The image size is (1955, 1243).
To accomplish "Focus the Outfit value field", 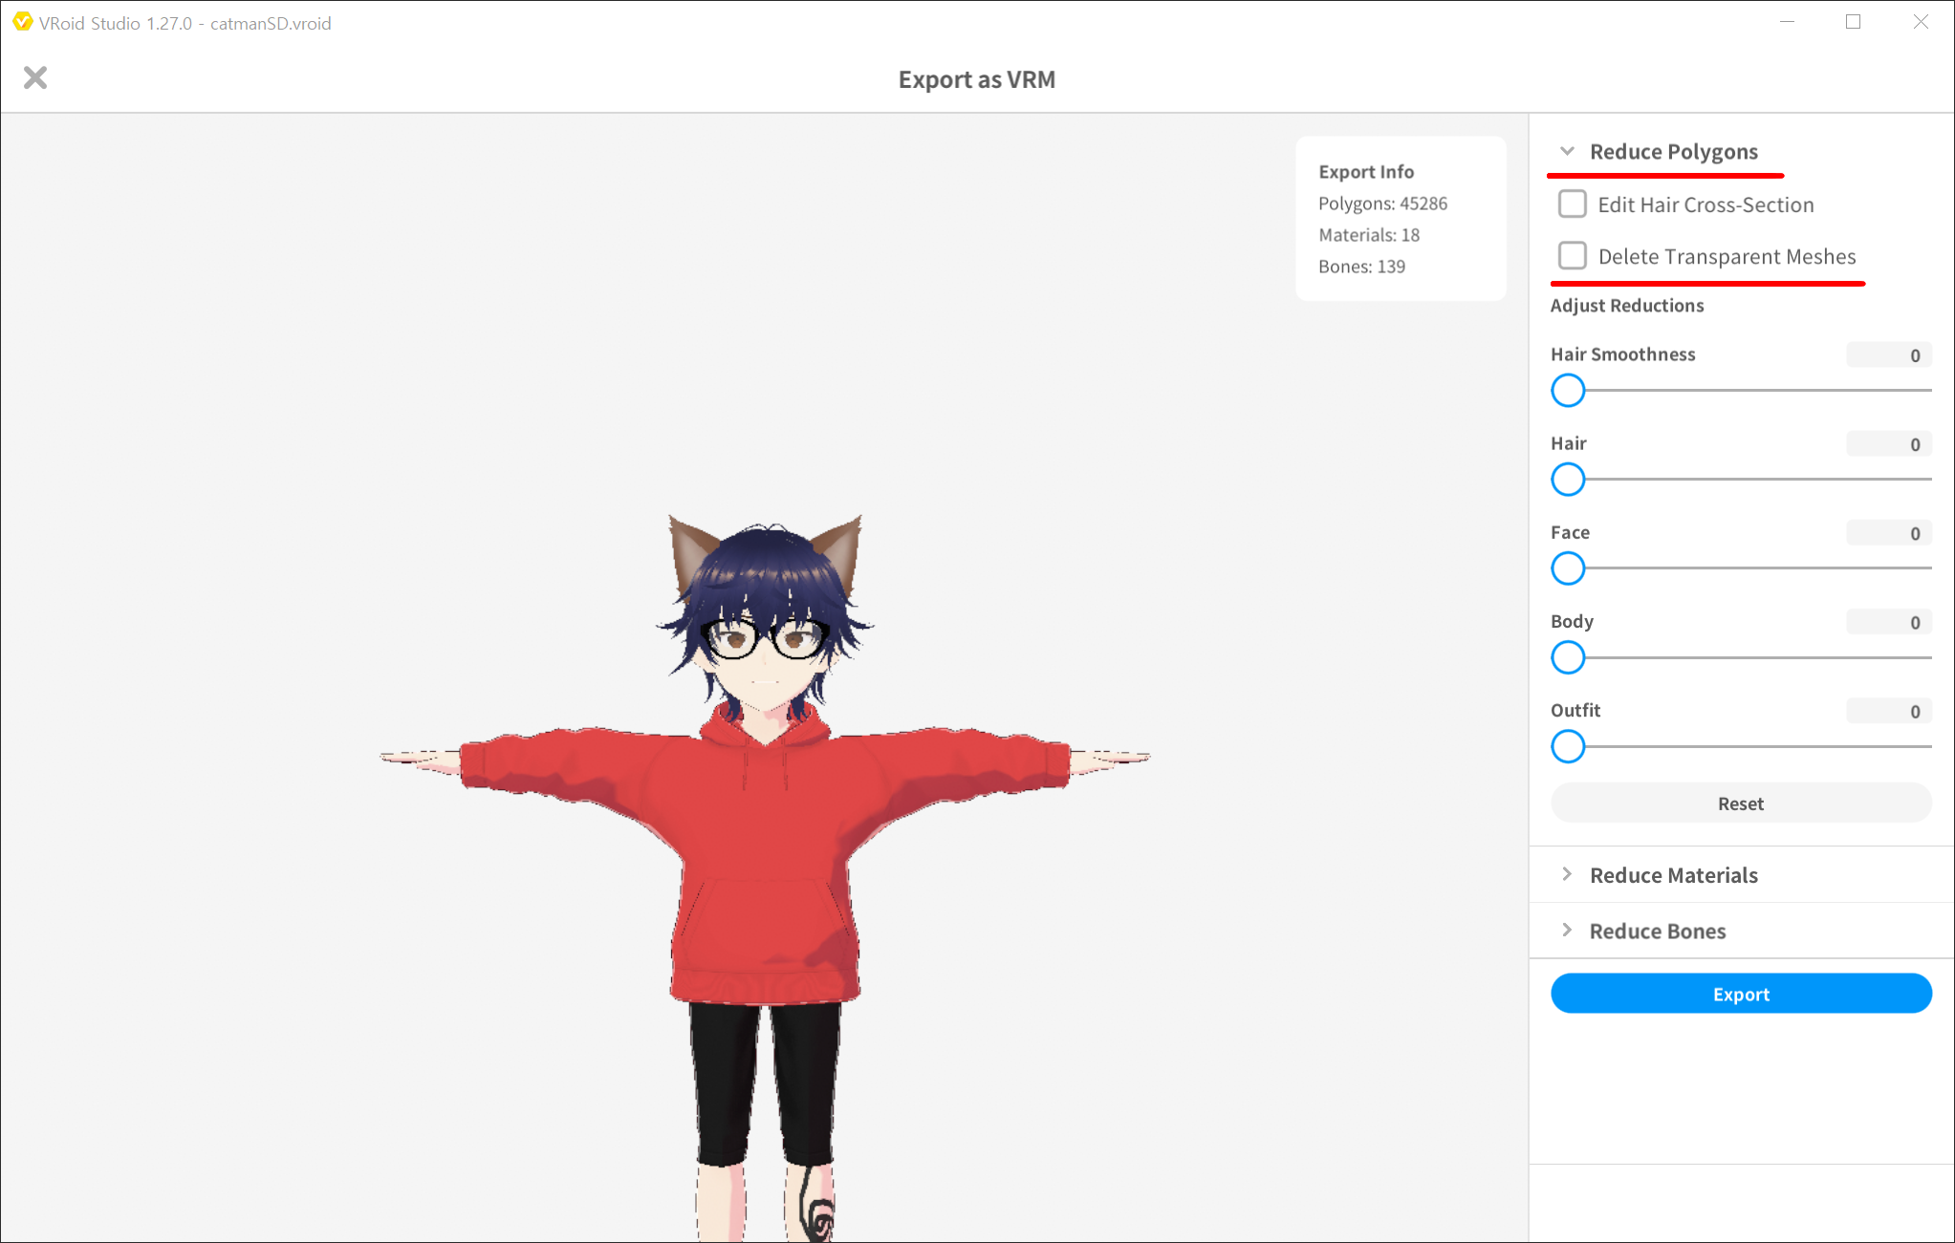I will tap(1888, 712).
